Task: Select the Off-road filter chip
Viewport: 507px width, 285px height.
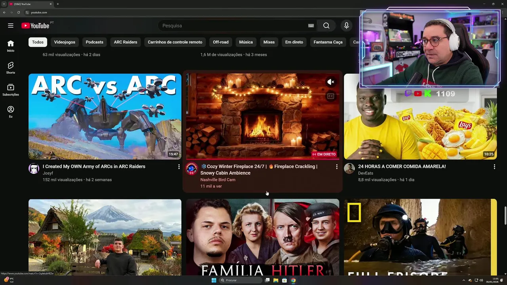Action: [221, 42]
